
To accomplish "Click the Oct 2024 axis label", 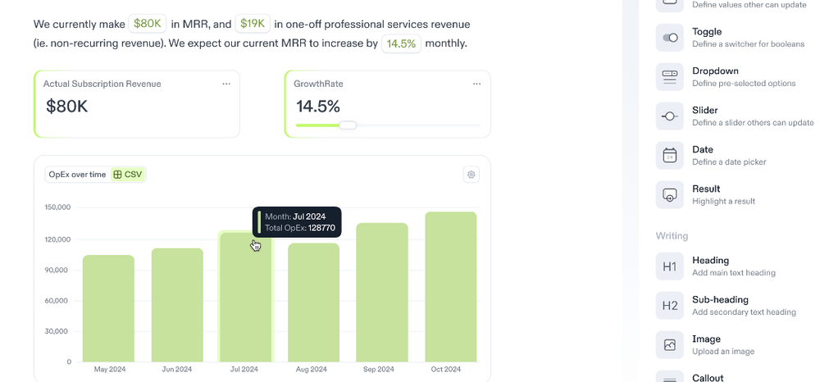I will tap(445, 370).
